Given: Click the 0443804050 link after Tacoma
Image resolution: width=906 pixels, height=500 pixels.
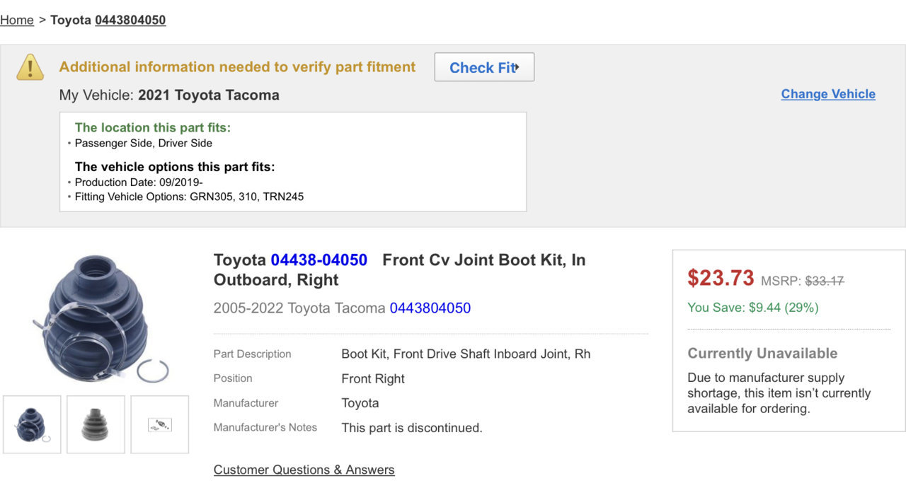Looking at the screenshot, I should (x=430, y=308).
